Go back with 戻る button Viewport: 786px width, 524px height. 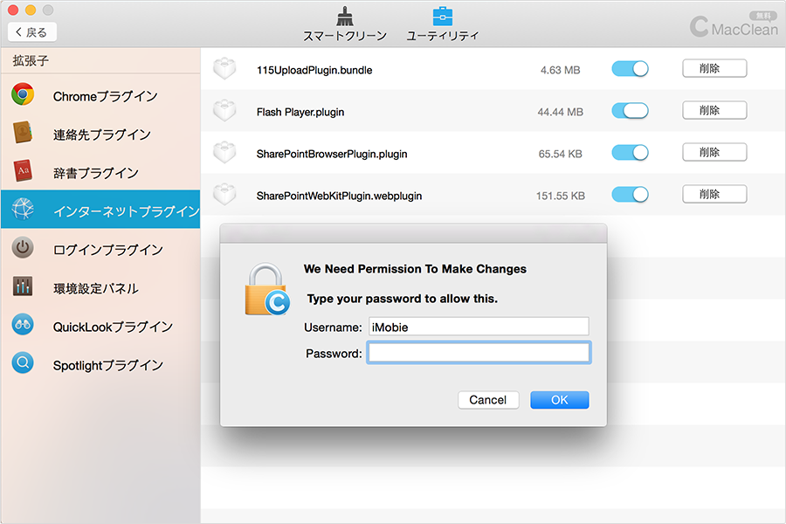coord(32,32)
